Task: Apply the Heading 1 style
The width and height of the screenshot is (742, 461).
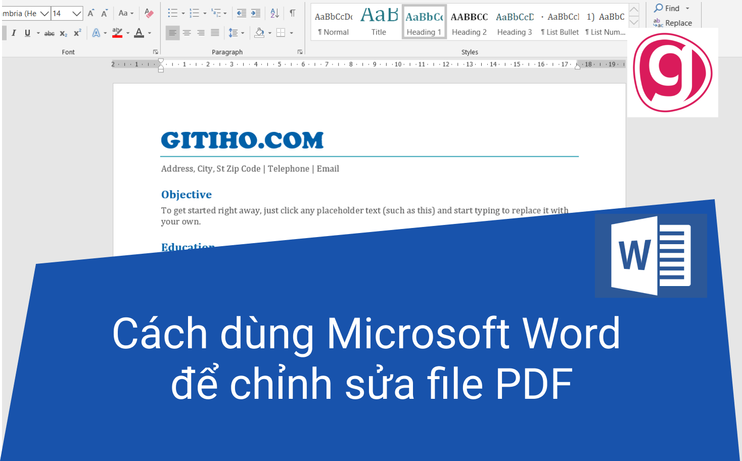Action: [424, 22]
